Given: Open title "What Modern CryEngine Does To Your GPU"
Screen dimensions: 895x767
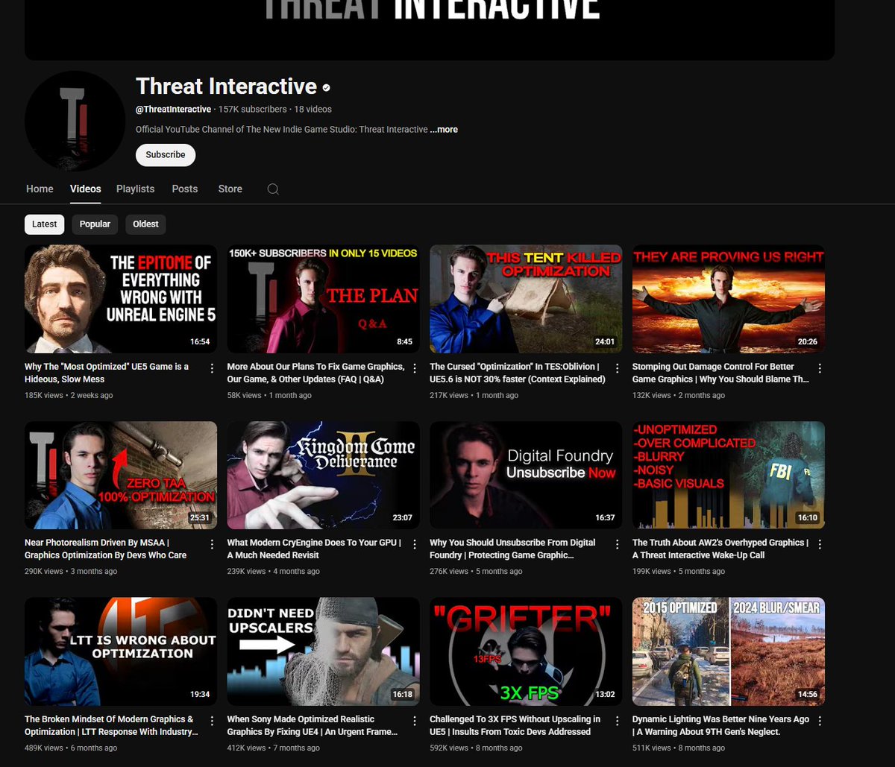Looking at the screenshot, I should point(314,549).
